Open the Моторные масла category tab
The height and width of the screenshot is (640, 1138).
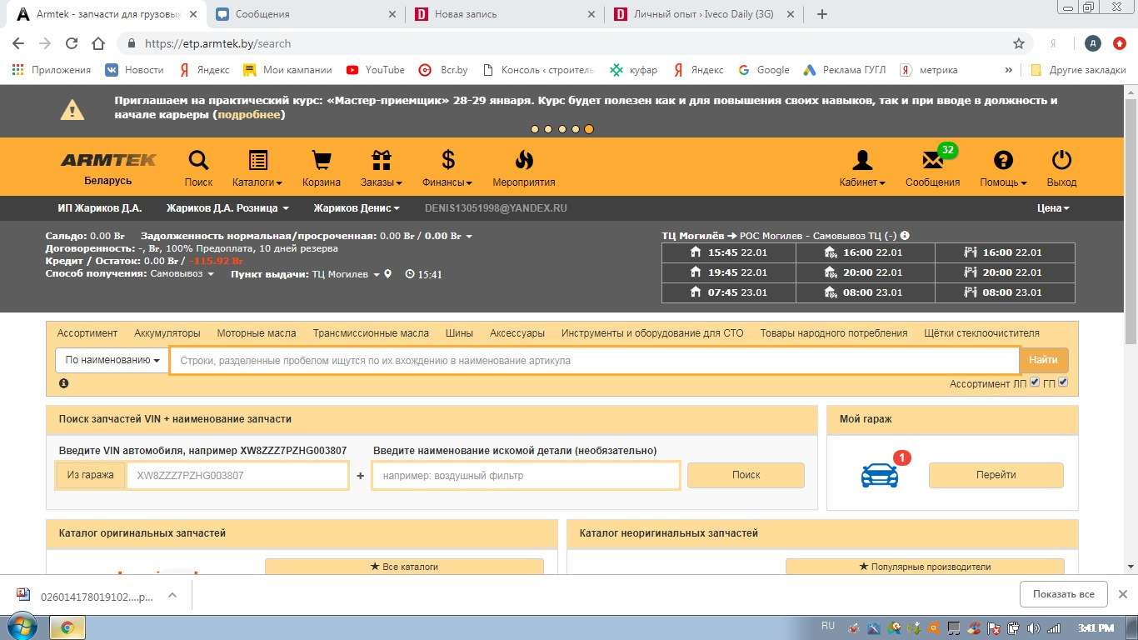click(x=257, y=333)
